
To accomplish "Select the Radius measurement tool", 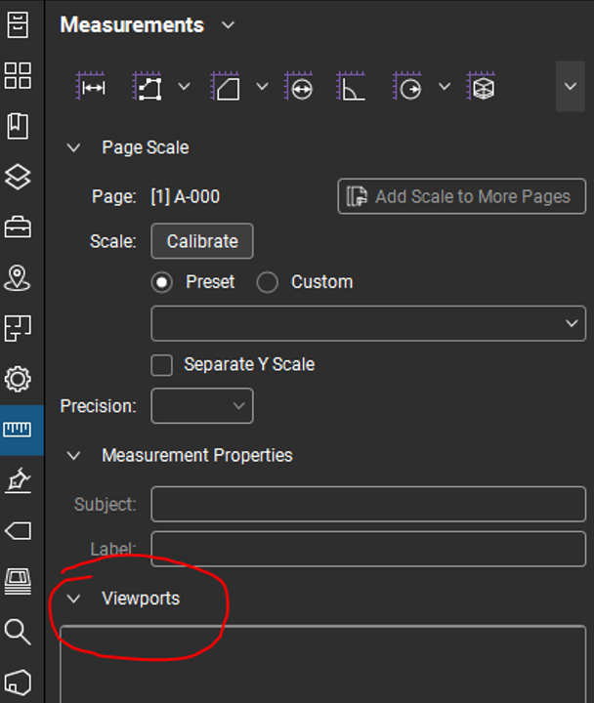I will 409,87.
